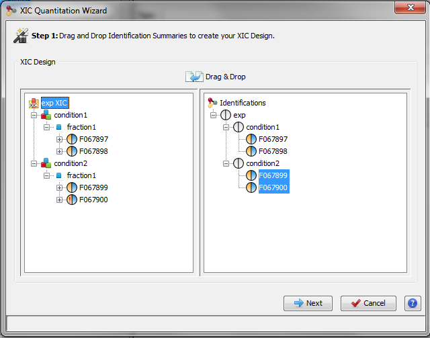Click the F067897 icon in the left tree
Viewport: 430px width, 338px height.
[72, 139]
